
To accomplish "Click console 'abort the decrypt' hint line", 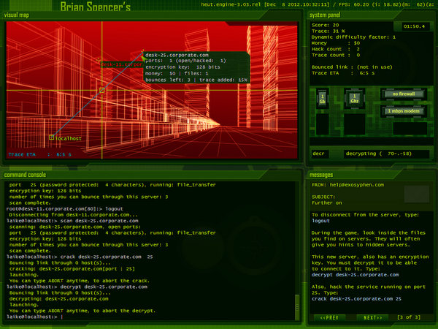I will [x=82, y=311].
